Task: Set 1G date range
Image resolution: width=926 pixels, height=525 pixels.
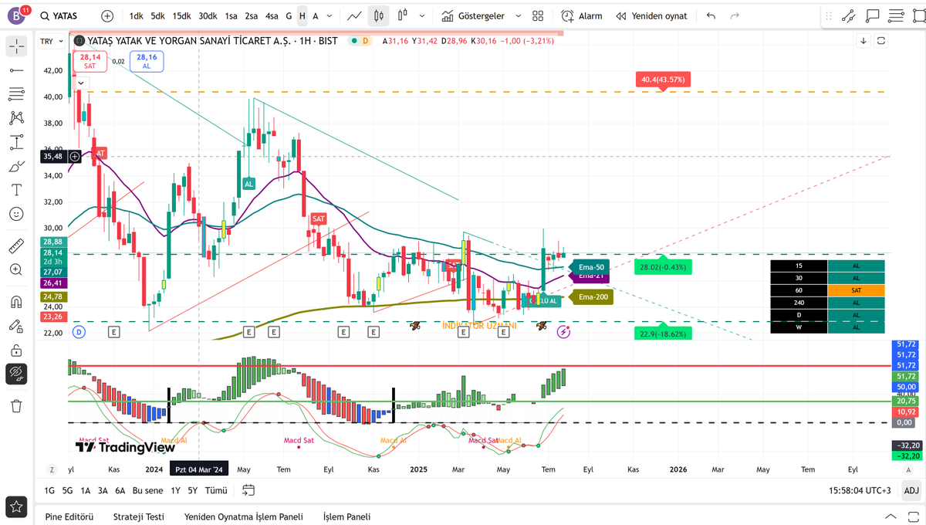Action: [49, 490]
